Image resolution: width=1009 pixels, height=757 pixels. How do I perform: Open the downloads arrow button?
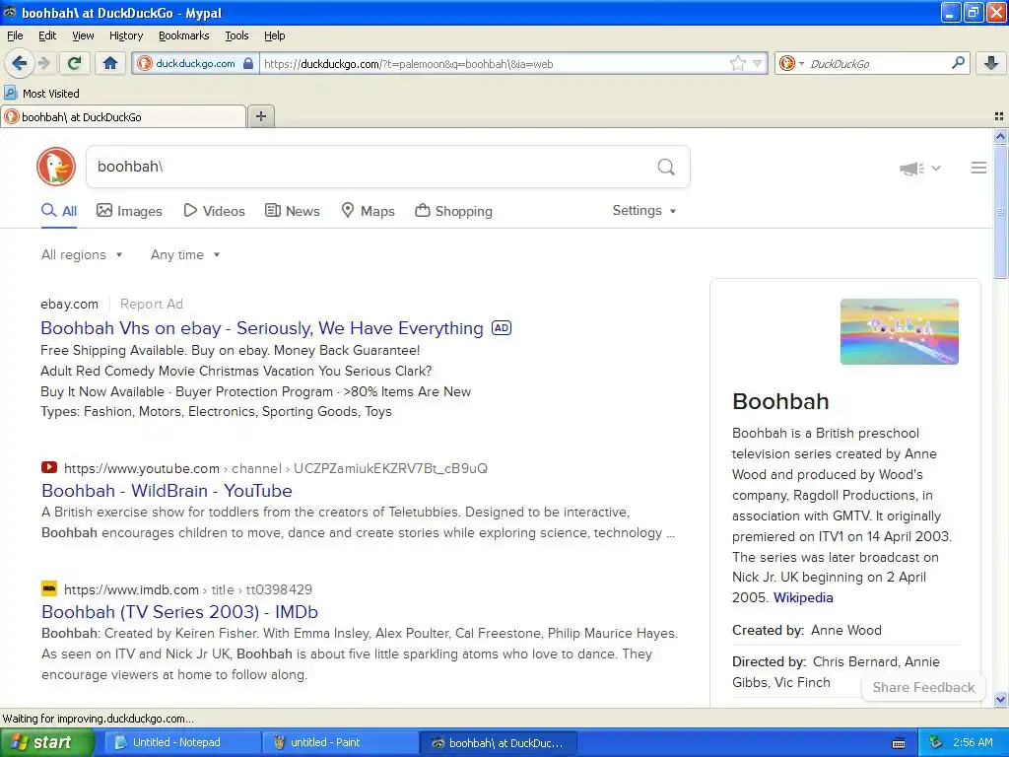(x=991, y=63)
